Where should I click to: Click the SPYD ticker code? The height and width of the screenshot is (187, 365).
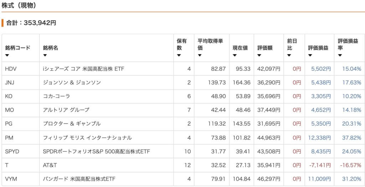pyautogui.click(x=12, y=151)
